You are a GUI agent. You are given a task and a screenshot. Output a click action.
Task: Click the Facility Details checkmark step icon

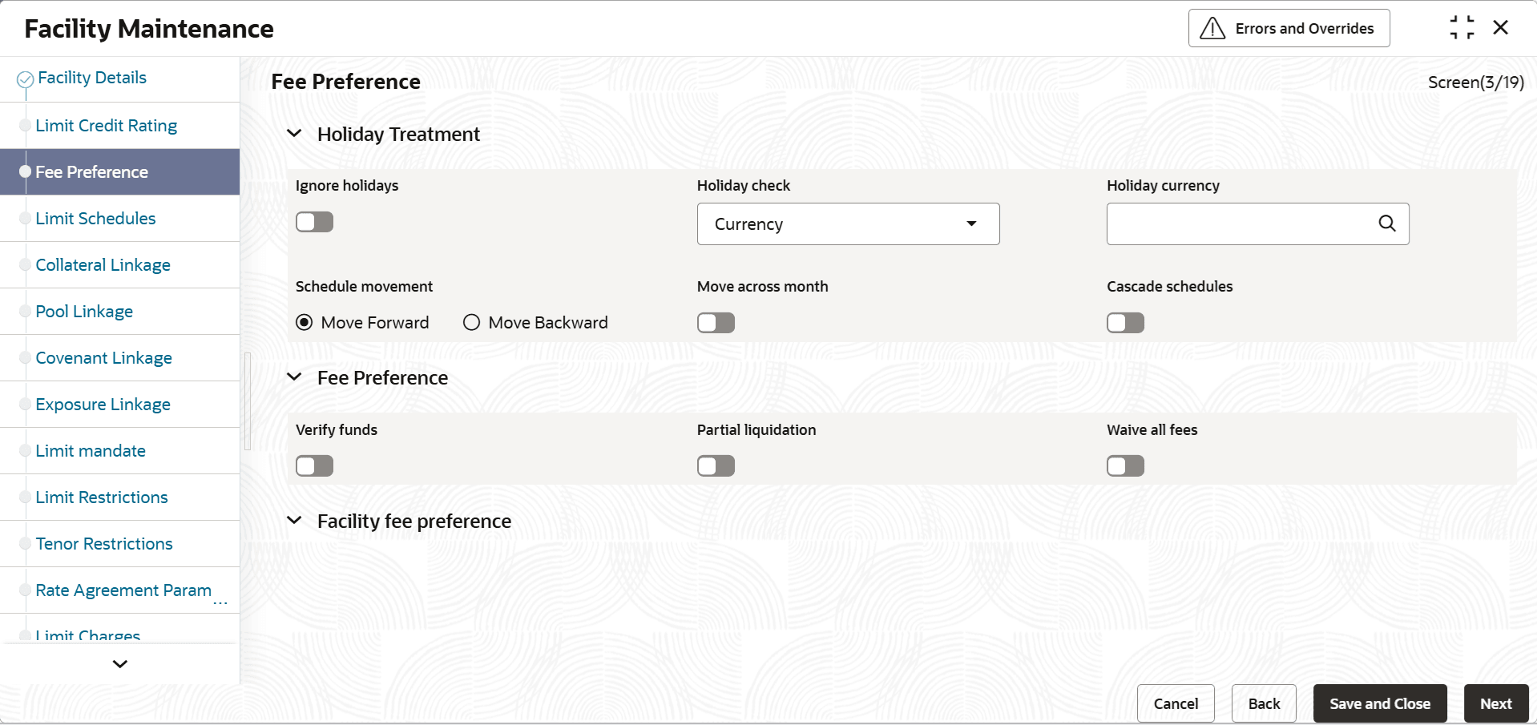coord(26,79)
